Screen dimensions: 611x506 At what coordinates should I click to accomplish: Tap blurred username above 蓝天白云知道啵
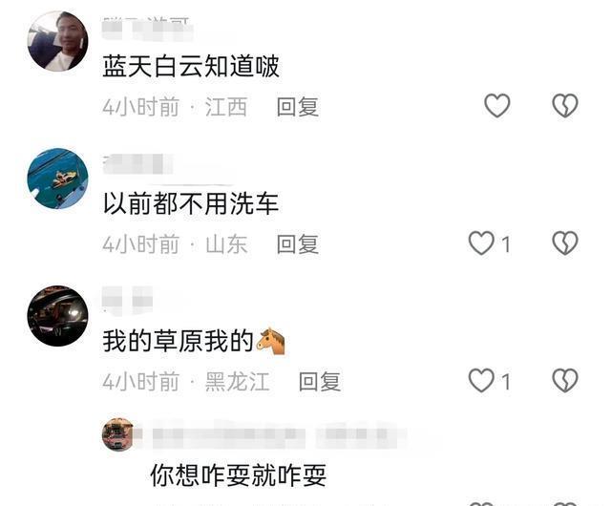pos(147,29)
